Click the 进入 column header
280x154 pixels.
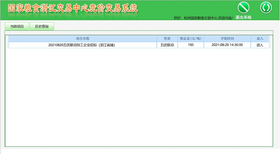[x=260, y=38]
